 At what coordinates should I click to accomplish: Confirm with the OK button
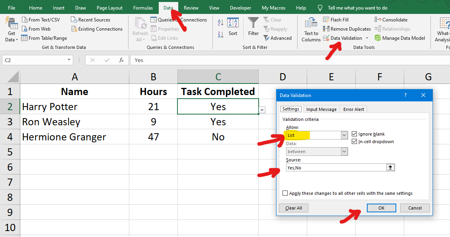(382, 208)
